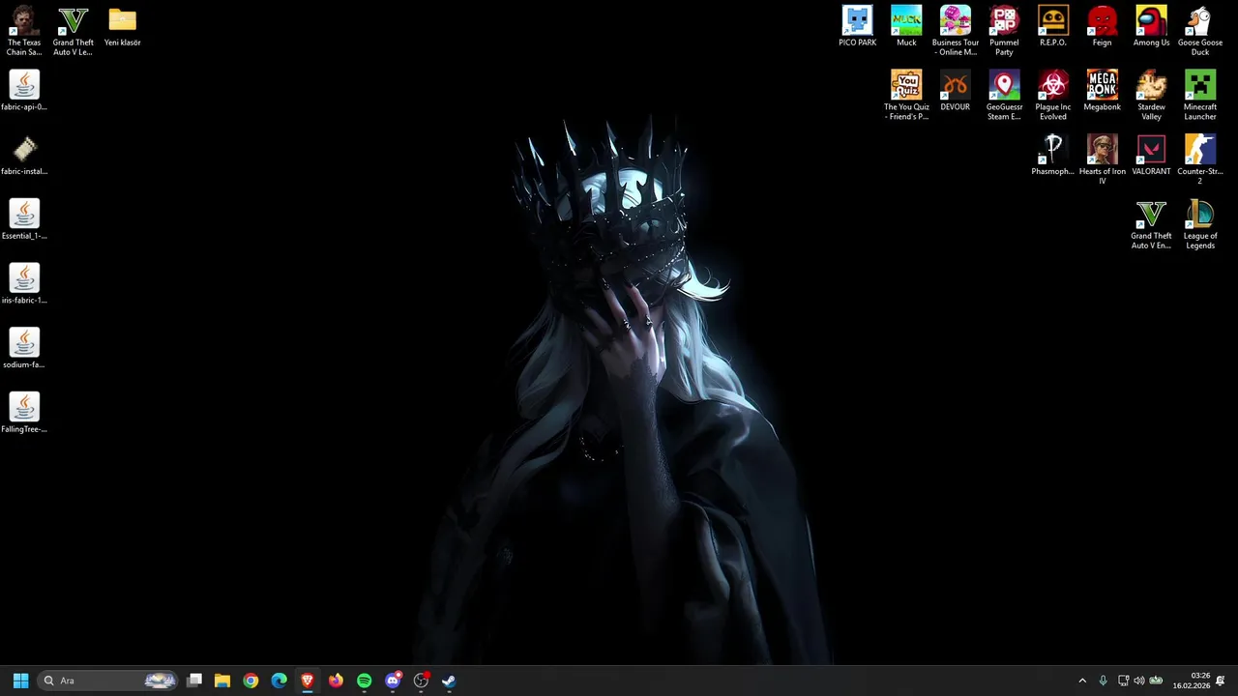The image size is (1238, 696).
Task: Select the League of Legends shortcut
Action: coord(1200,224)
